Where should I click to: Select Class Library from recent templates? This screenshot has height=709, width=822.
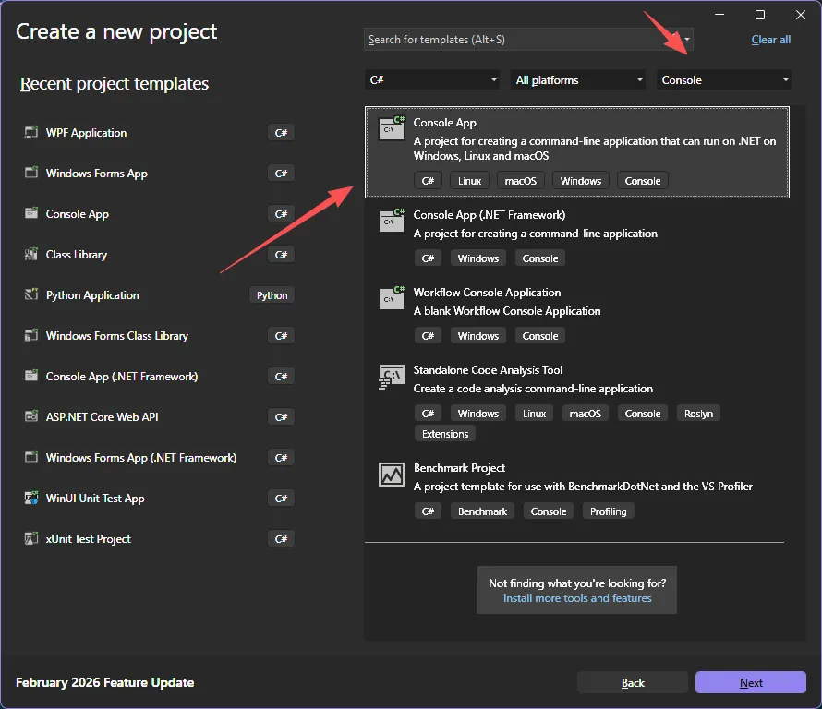[159, 254]
